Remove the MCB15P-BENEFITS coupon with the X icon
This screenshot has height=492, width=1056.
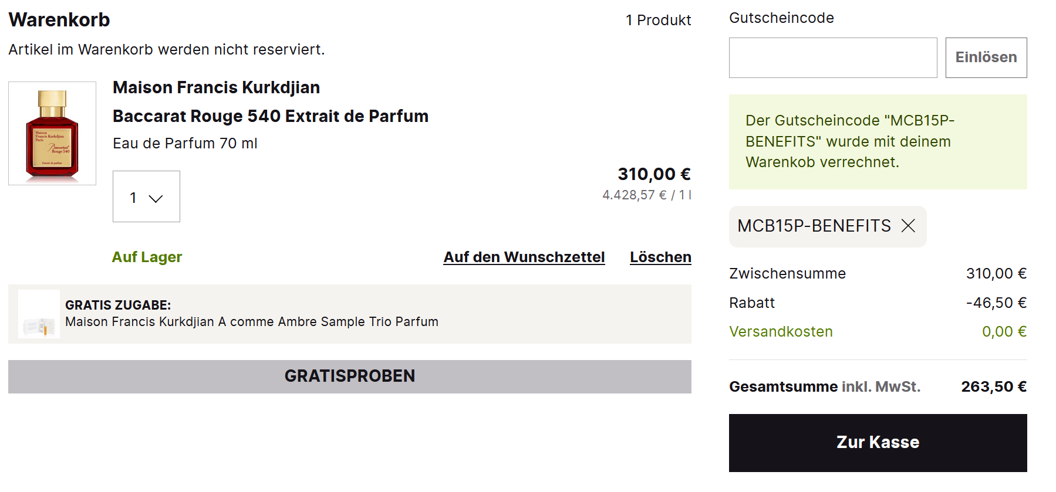[x=908, y=226]
